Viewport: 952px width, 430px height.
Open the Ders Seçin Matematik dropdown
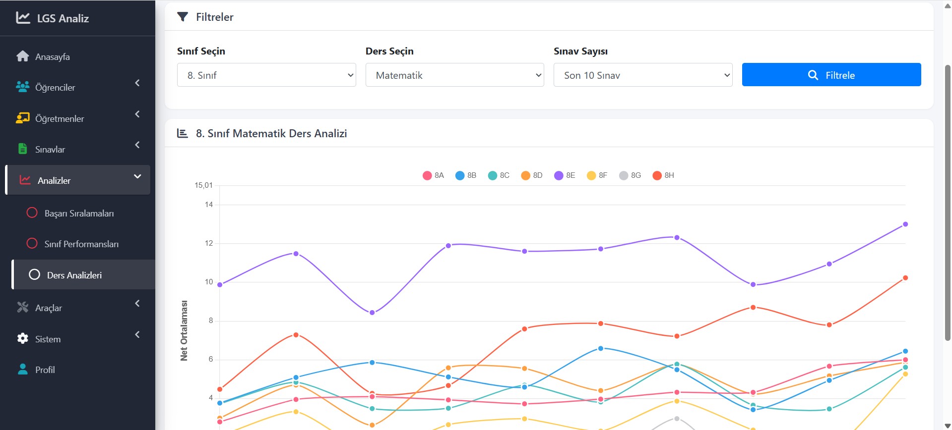454,75
